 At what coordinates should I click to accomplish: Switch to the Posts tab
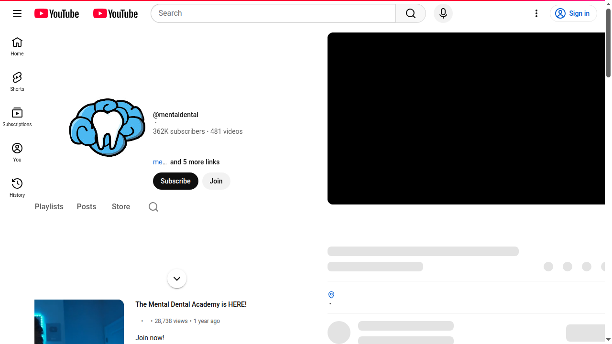[87, 207]
